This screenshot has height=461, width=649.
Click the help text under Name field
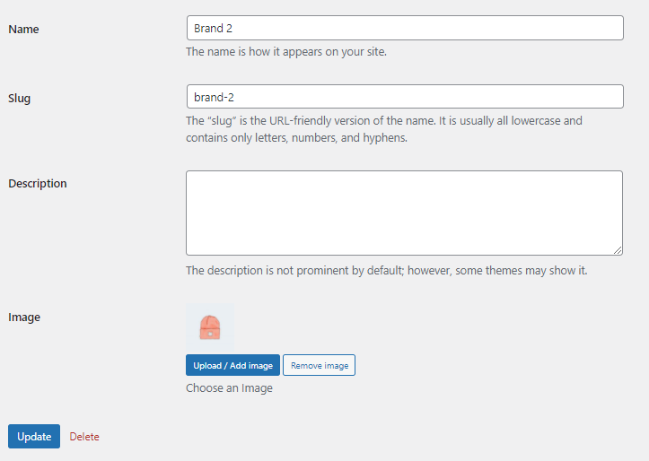click(x=285, y=52)
